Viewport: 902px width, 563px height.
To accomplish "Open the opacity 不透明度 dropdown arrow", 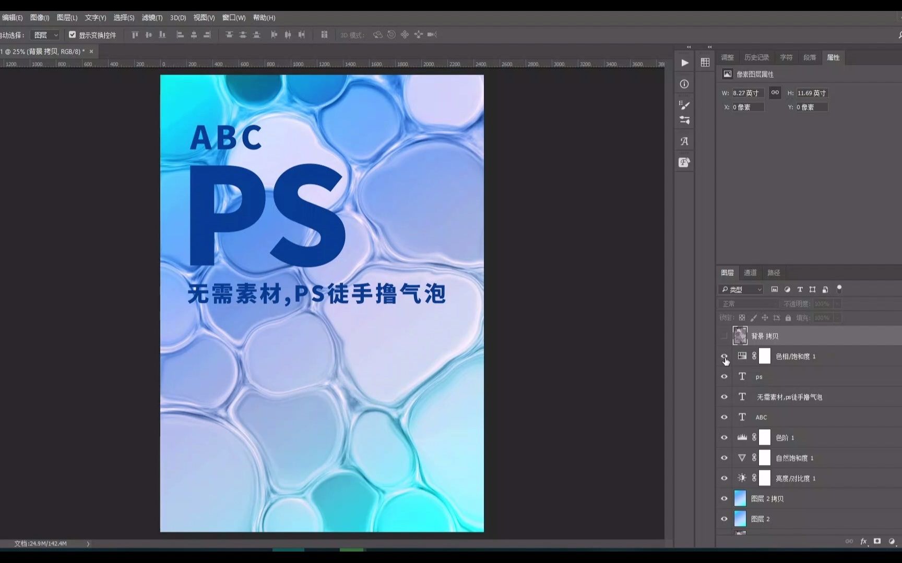I will [837, 304].
